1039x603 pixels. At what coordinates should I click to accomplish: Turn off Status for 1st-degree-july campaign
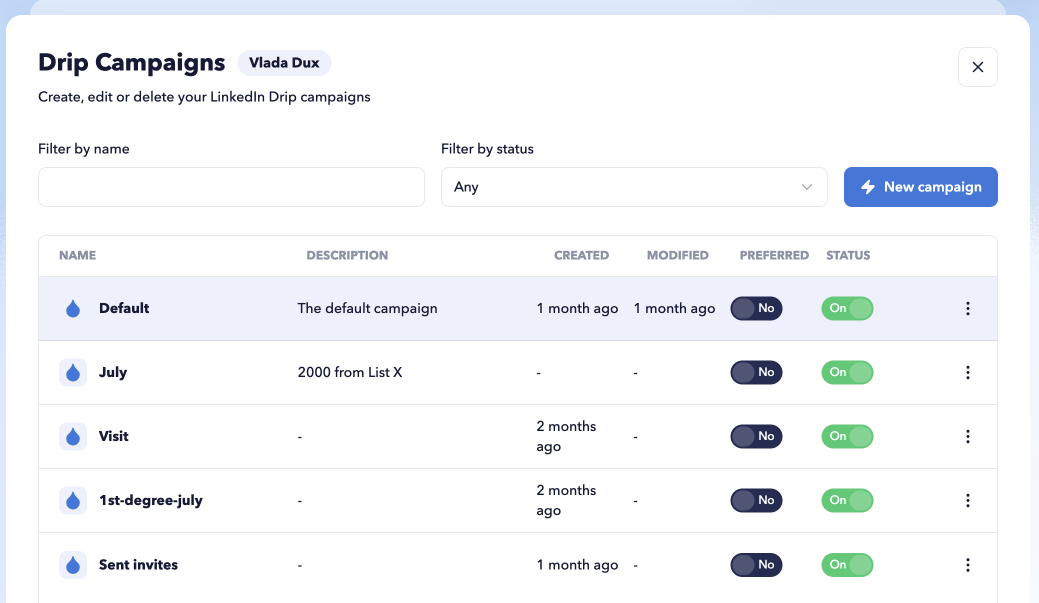click(847, 500)
